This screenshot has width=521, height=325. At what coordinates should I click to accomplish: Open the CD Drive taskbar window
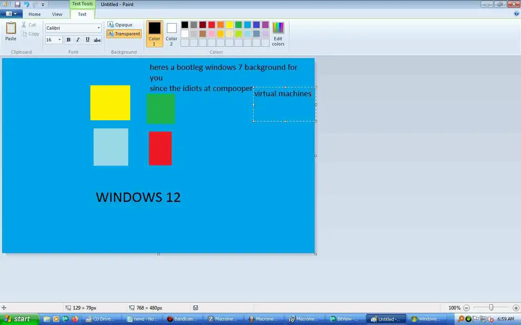click(x=101, y=319)
